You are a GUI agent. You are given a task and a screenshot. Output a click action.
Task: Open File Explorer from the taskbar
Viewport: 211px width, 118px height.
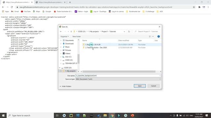pos(105,115)
